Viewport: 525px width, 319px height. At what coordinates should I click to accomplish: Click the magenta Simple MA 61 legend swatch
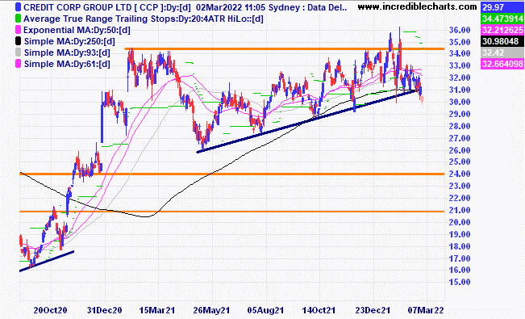tap(18, 64)
